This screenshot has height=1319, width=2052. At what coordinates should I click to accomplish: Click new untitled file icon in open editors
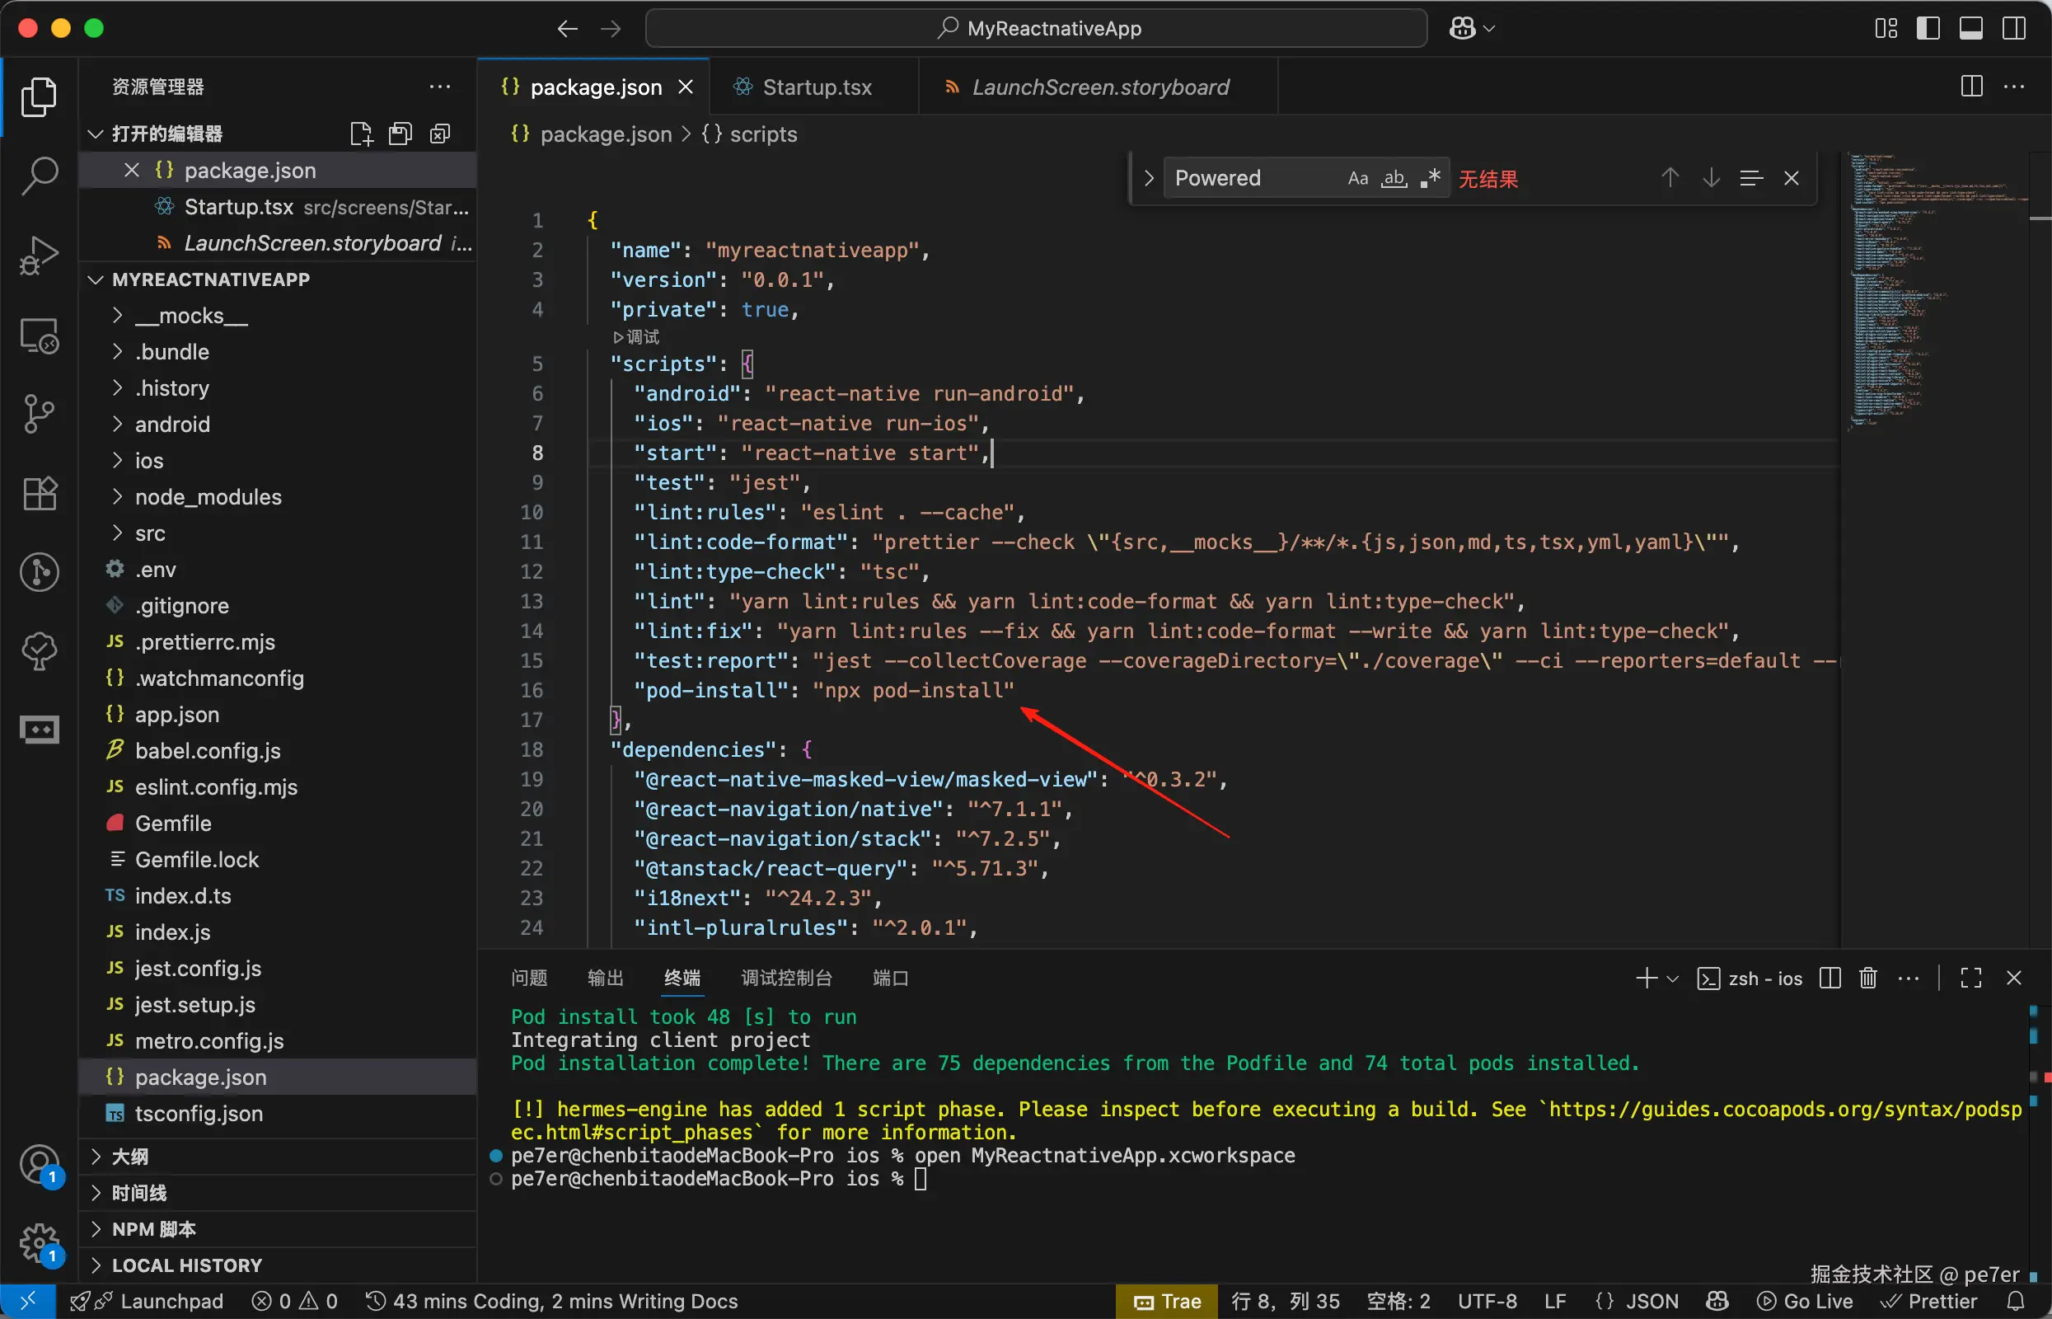(361, 134)
